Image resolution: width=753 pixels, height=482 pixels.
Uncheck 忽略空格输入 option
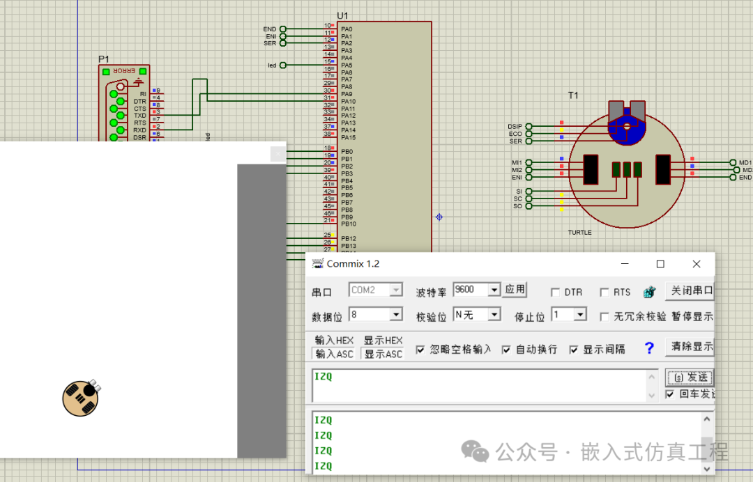tap(420, 350)
